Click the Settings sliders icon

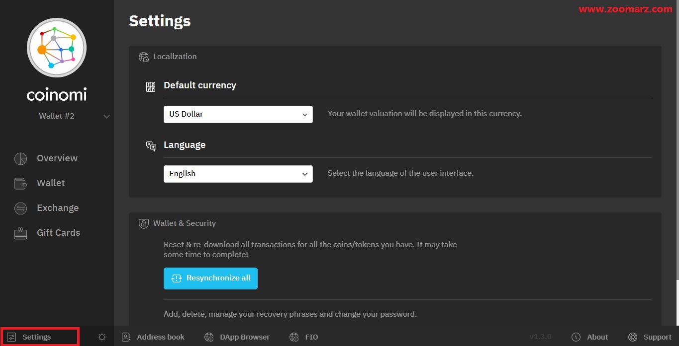tap(11, 337)
